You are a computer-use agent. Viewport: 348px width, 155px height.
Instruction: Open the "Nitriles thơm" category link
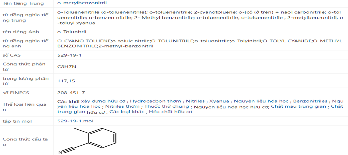[122, 106]
